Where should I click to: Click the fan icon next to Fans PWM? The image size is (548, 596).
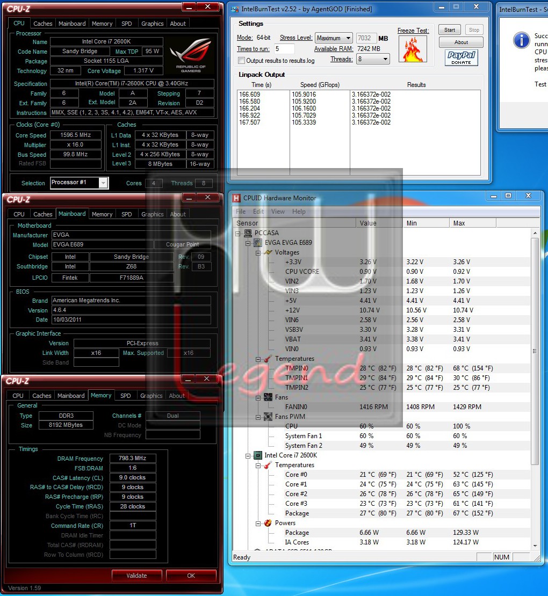[268, 417]
